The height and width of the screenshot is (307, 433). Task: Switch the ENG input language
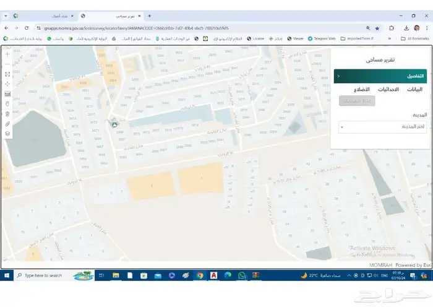pyautogui.click(x=384, y=275)
